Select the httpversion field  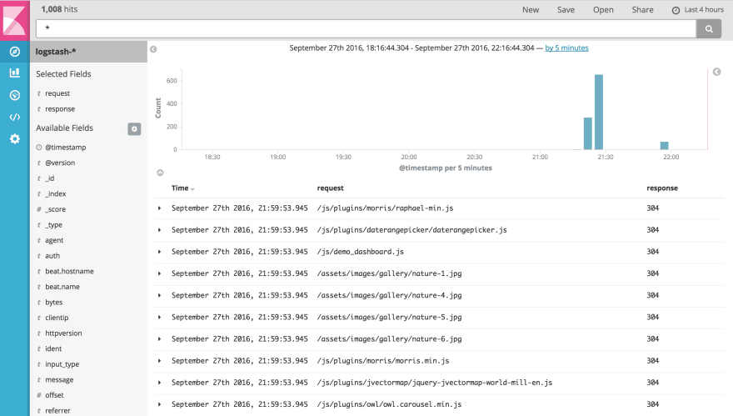[x=63, y=333]
